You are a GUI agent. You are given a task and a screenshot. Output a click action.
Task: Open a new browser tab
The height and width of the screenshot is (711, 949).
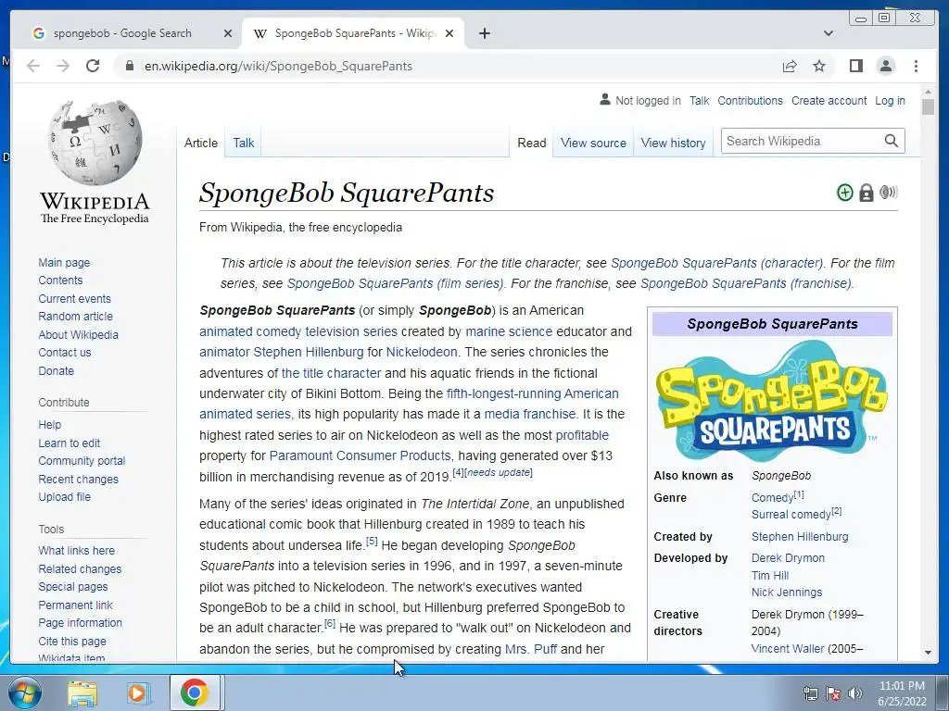tap(484, 33)
